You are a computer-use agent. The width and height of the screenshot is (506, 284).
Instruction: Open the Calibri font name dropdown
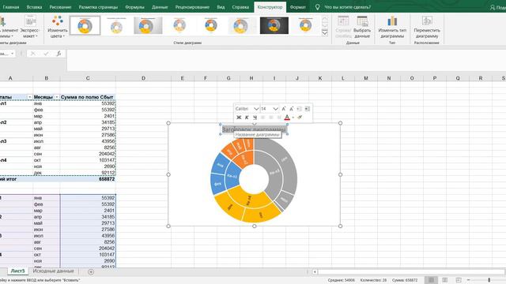coord(256,109)
